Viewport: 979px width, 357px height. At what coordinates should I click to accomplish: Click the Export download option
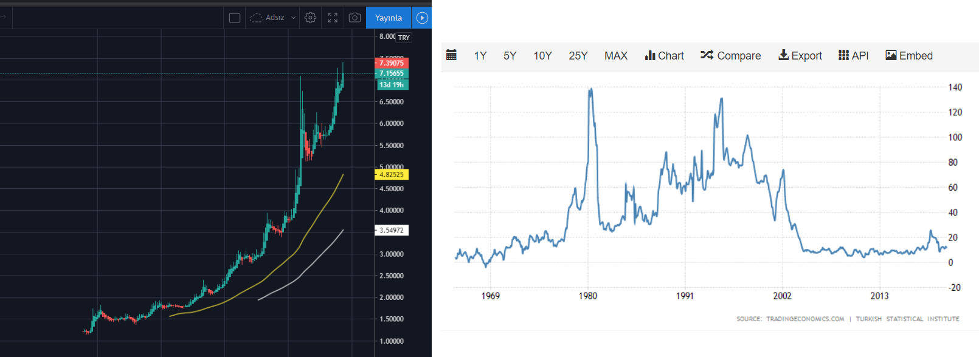[x=800, y=56]
